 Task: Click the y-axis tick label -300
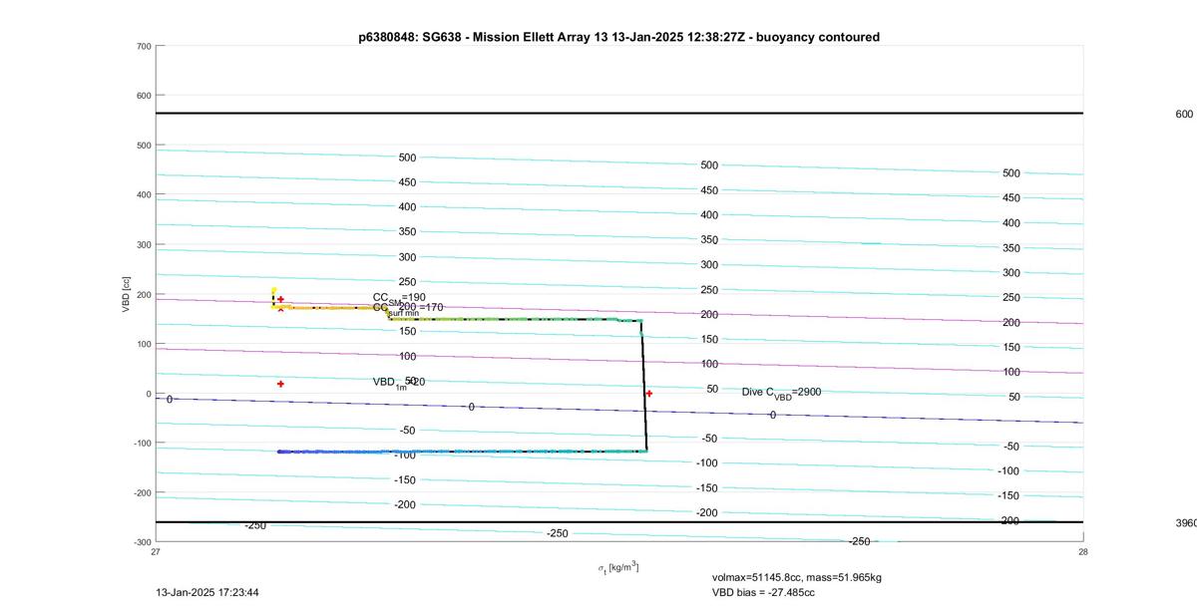142,542
